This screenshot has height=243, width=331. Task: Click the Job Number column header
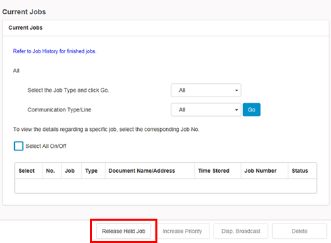click(x=261, y=171)
